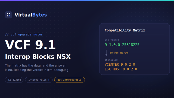Viewport: 174px width, 98px height.
Task: Click the NSX TARGET label
Action: pos(112,40)
